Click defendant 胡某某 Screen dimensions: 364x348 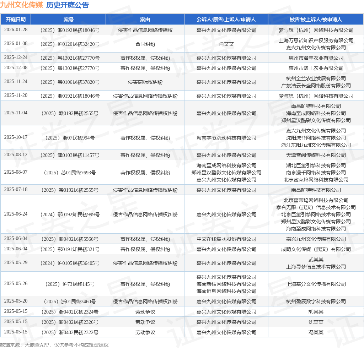point(316,312)
